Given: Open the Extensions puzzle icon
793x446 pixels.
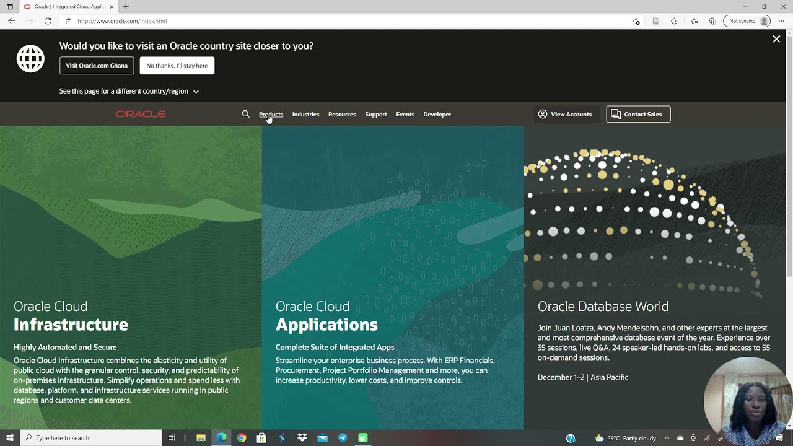Looking at the screenshot, I should click(674, 21).
